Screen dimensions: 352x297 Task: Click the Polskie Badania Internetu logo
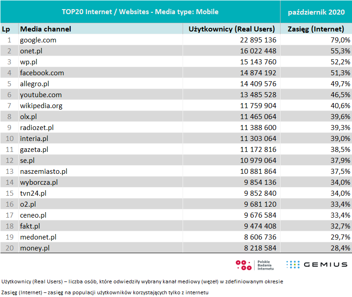[255, 265]
